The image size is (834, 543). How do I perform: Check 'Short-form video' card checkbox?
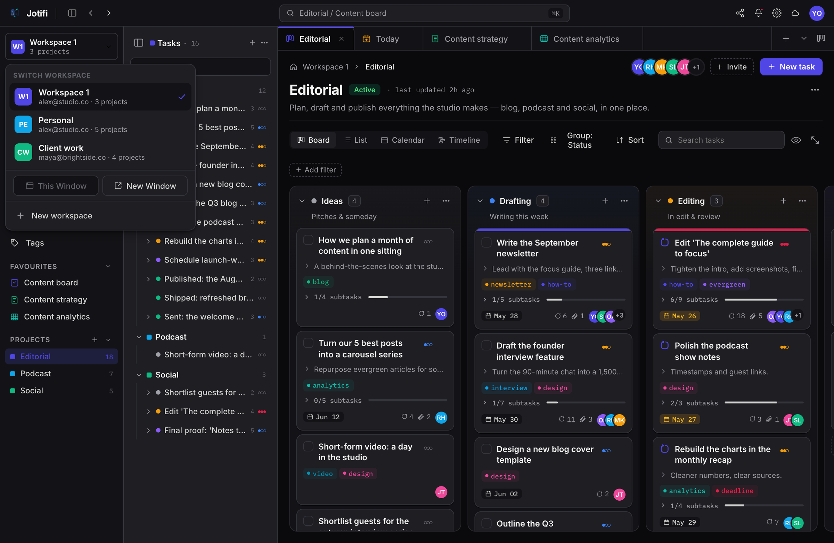308,446
